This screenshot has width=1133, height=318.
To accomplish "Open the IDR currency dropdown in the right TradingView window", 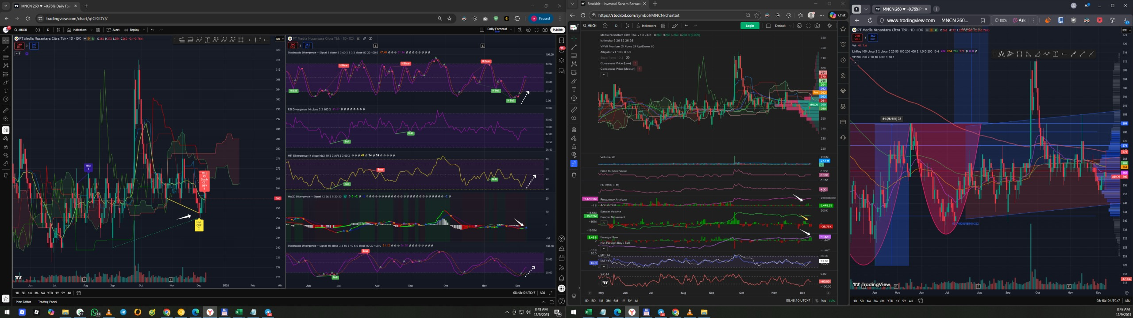I will pos(1126,30).
